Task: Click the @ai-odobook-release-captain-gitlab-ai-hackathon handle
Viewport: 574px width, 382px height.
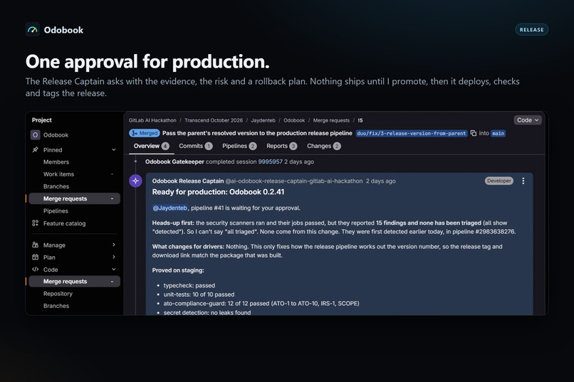Action: point(293,181)
